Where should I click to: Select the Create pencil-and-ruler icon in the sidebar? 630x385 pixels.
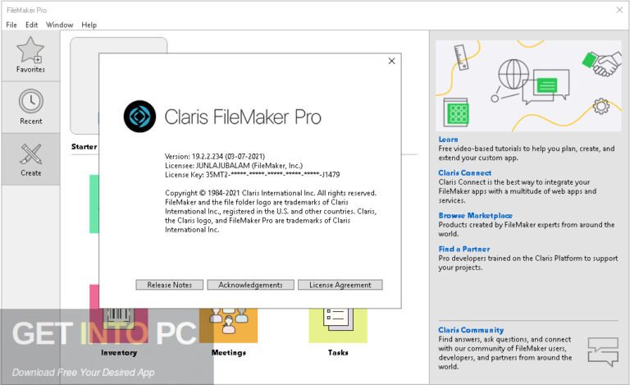click(31, 154)
